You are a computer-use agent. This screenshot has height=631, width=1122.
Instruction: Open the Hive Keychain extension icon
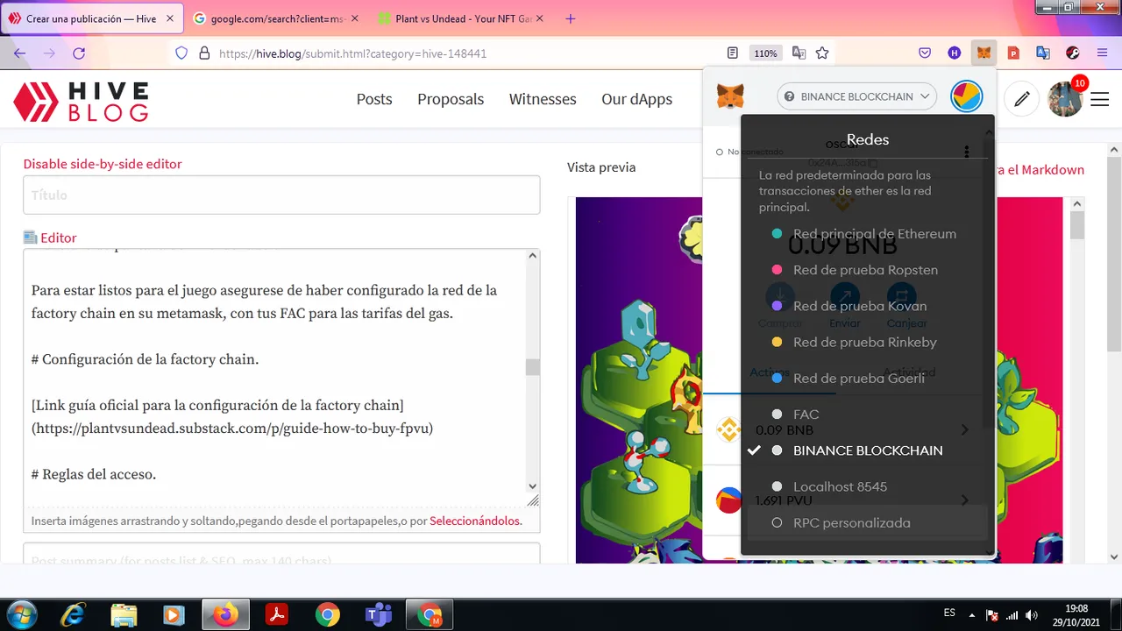[x=955, y=53]
